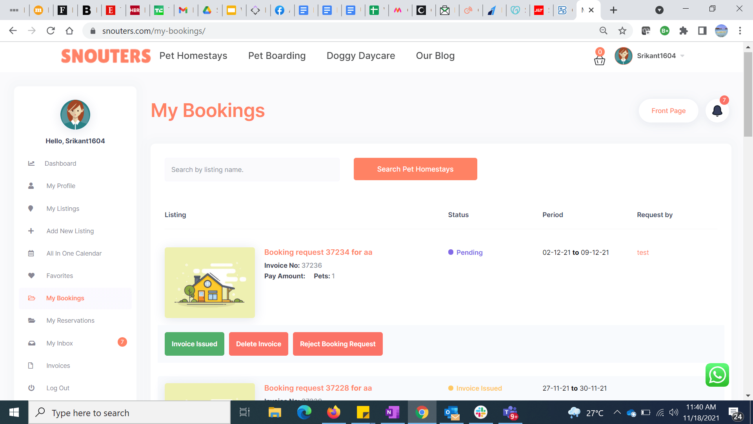Click the profile avatar in the sidebar

pyautogui.click(x=75, y=115)
